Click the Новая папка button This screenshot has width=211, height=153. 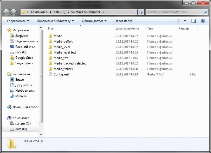tap(123, 21)
